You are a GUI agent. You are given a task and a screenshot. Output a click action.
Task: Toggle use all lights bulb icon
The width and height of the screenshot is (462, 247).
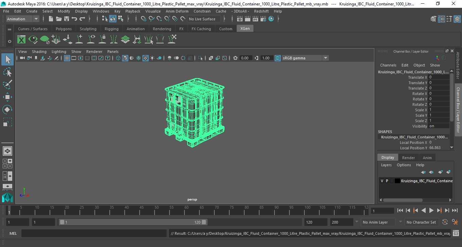point(152,58)
